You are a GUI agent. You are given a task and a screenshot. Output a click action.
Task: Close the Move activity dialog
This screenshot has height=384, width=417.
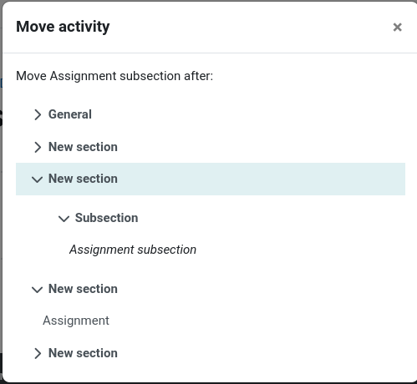(x=397, y=28)
